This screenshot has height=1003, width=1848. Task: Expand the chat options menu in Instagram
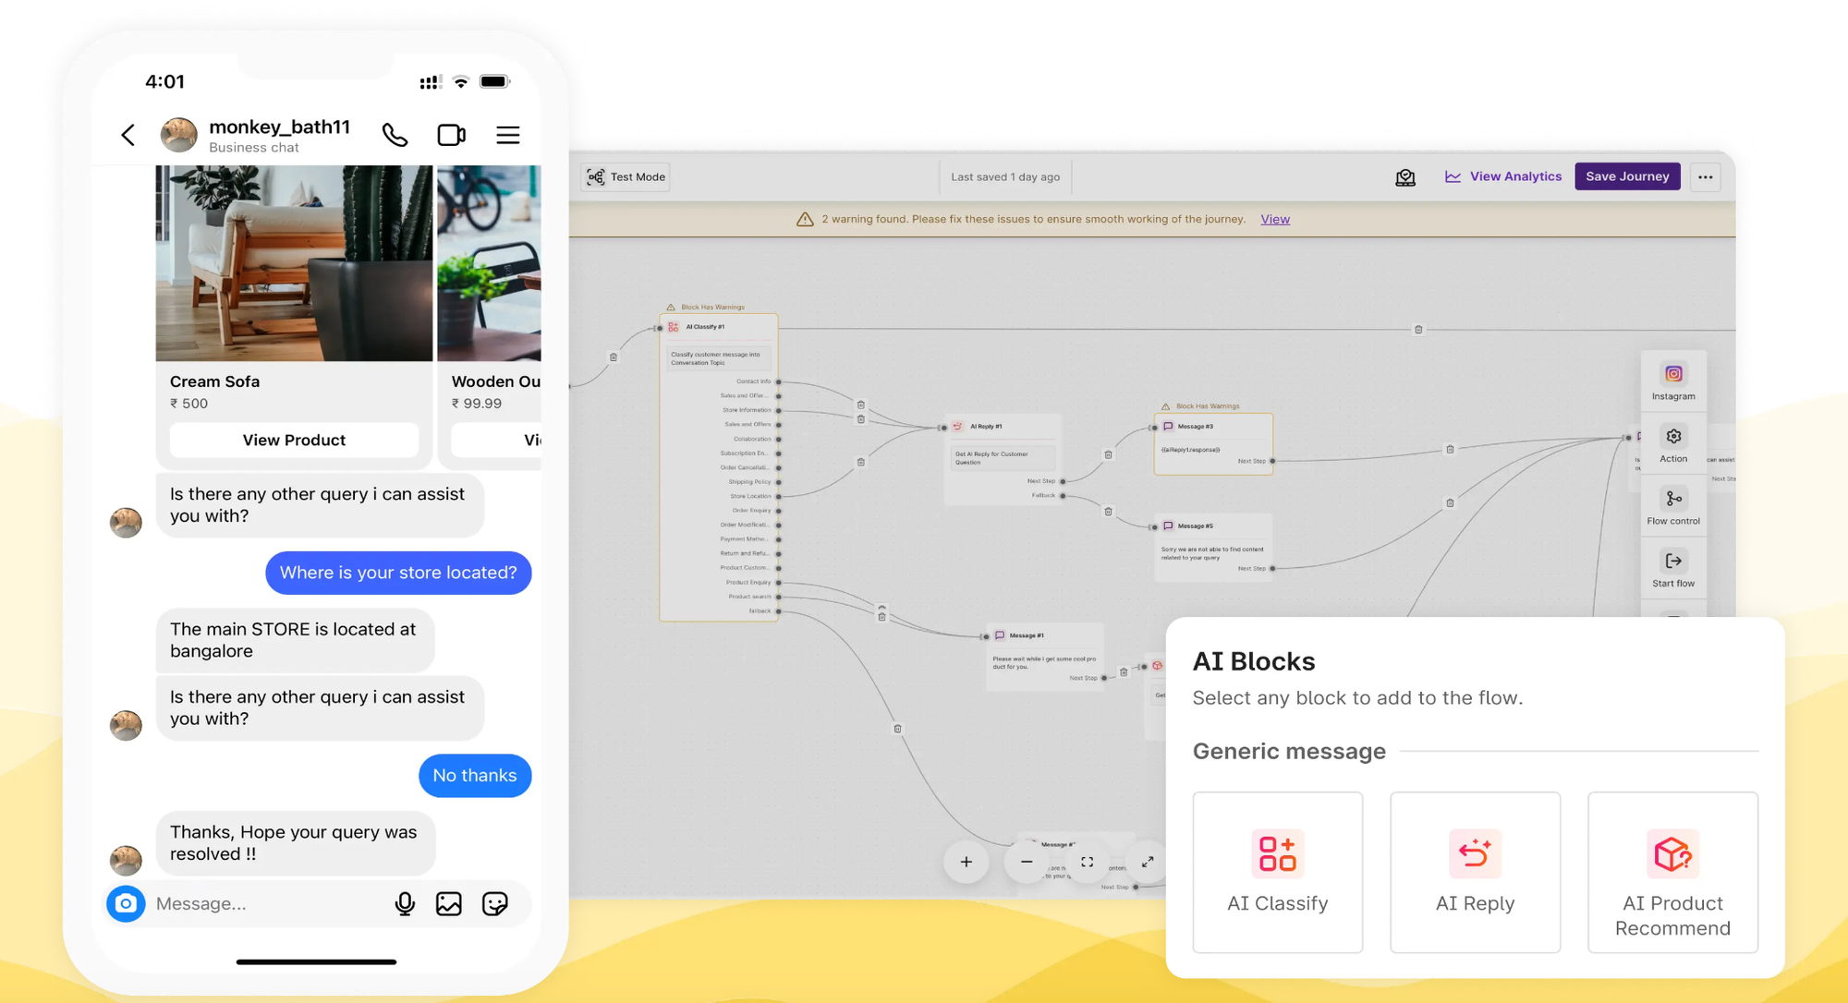coord(507,135)
